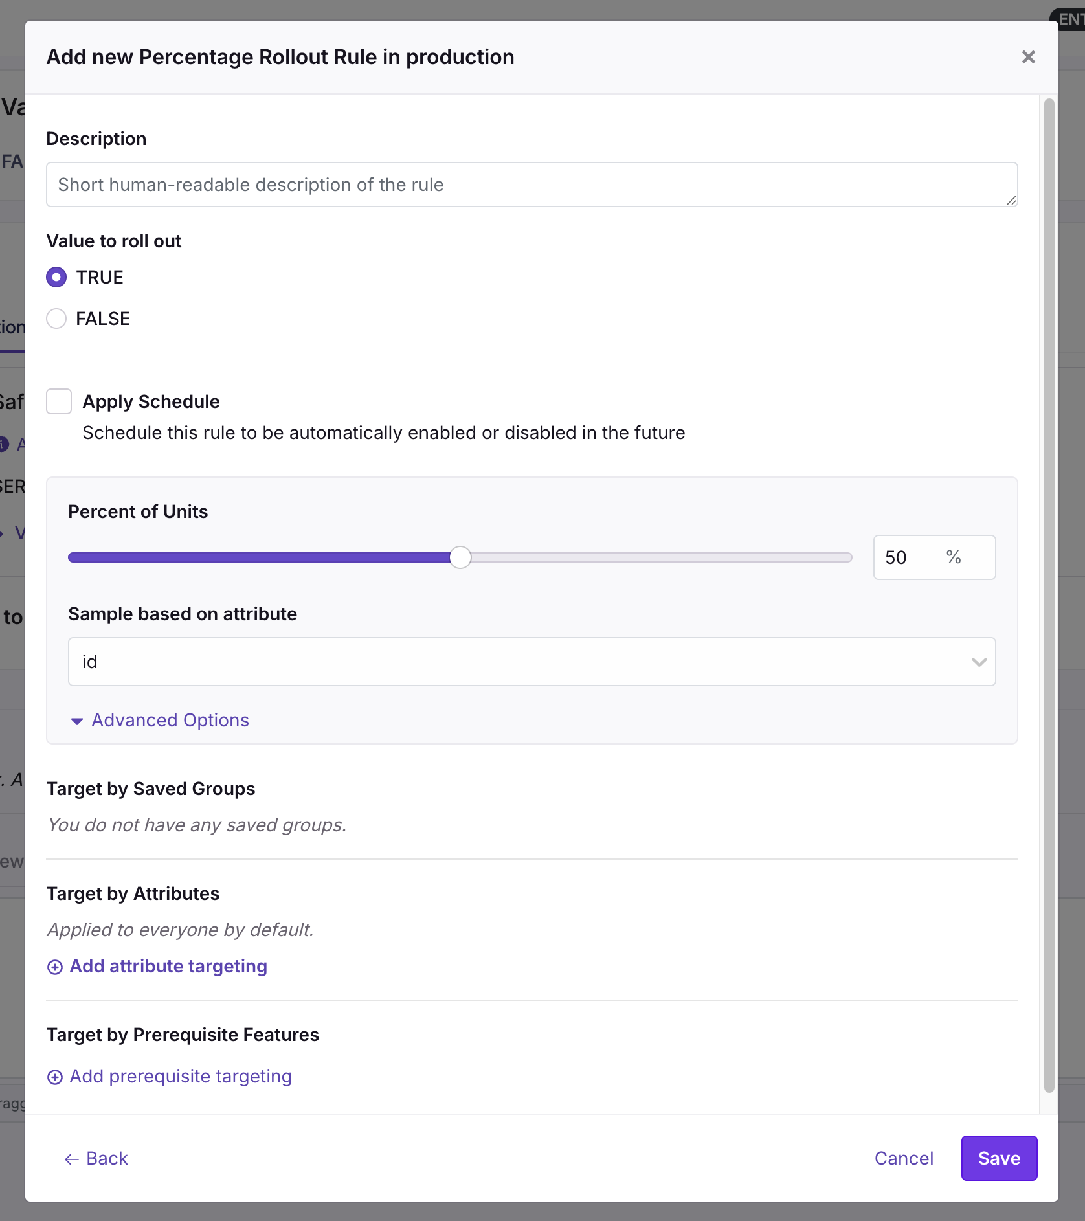This screenshot has height=1221, width=1085.
Task: Select FALSE as value to roll out
Action: pyautogui.click(x=56, y=319)
